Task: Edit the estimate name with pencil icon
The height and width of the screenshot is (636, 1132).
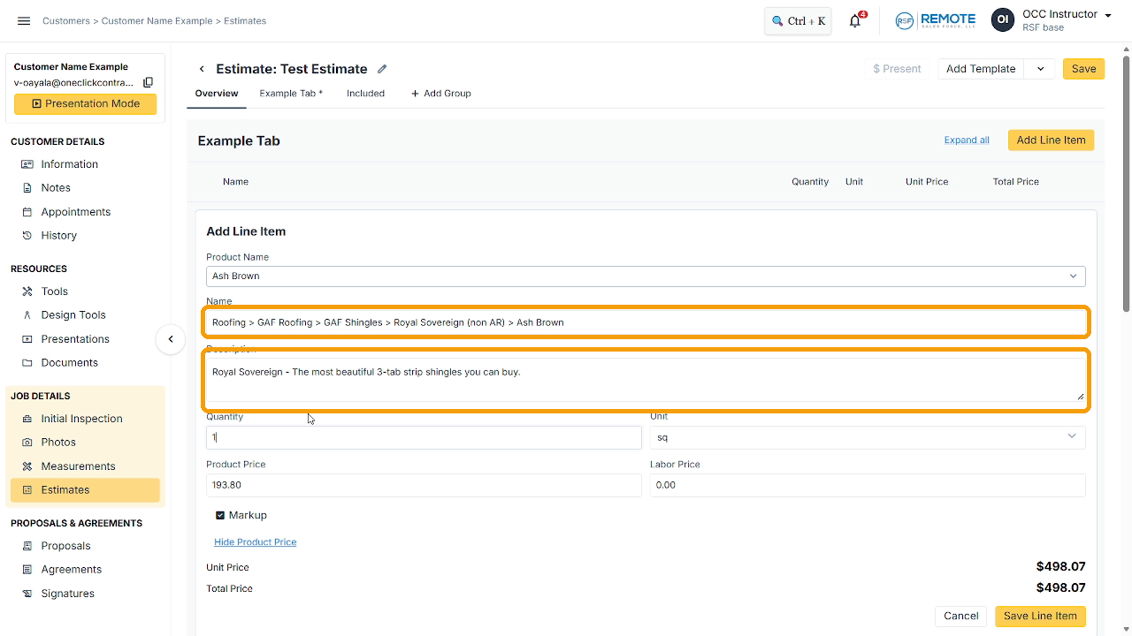Action: click(x=382, y=69)
